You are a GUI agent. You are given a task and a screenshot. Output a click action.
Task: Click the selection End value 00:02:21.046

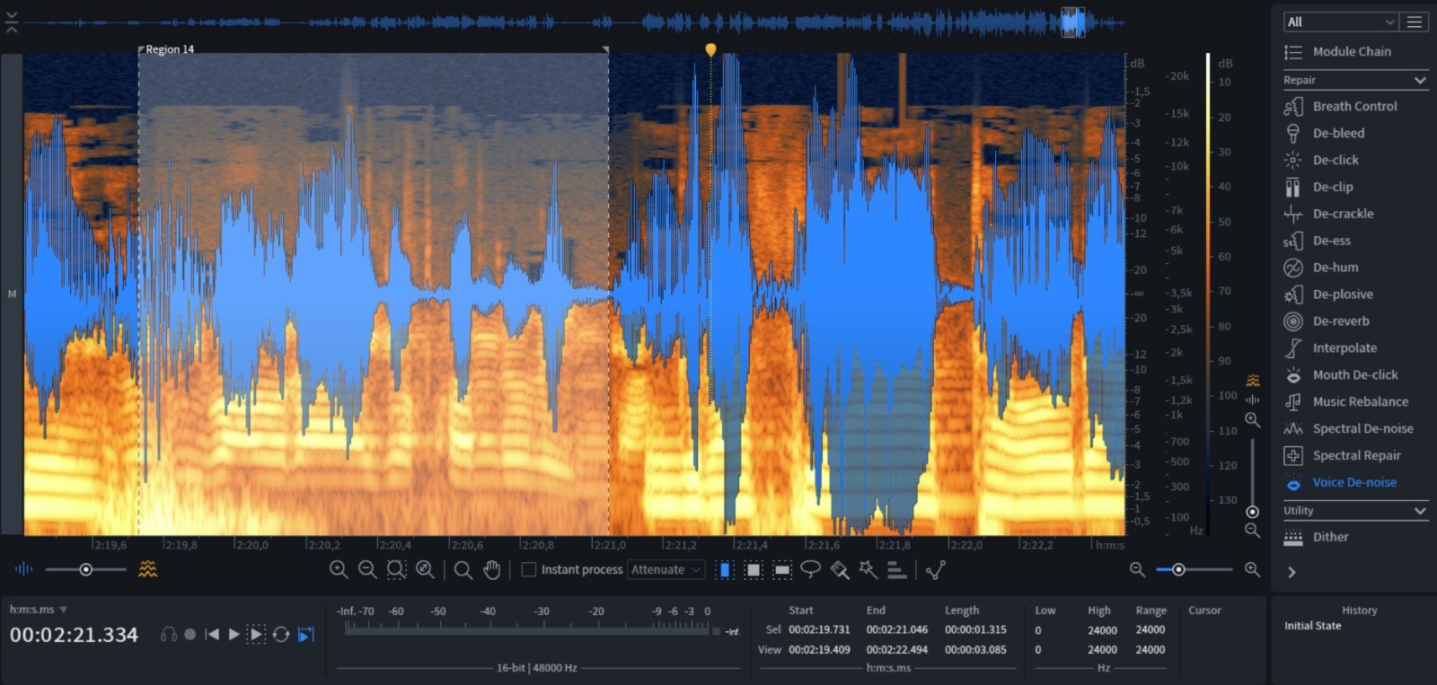point(896,629)
